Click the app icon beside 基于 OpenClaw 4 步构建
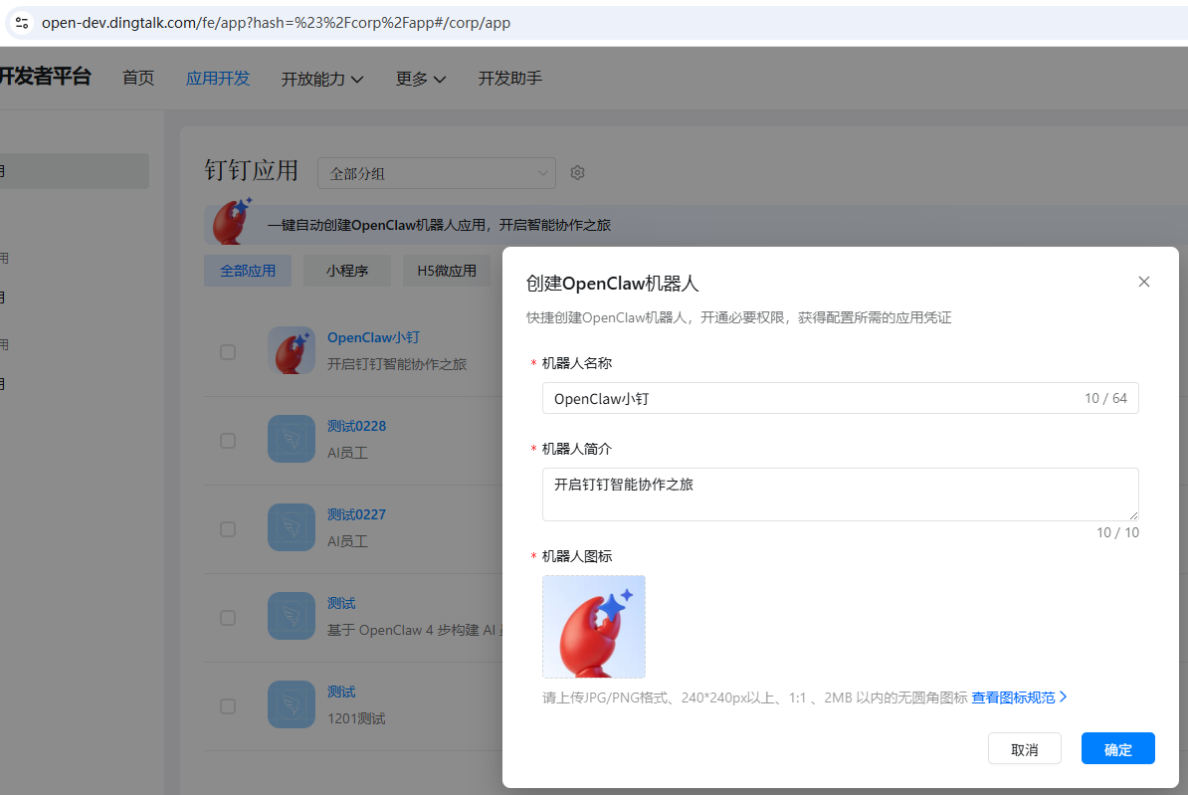Viewport: 1188px width, 795px height. pyautogui.click(x=291, y=616)
